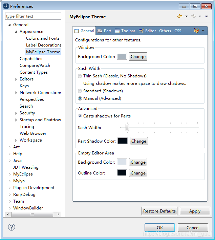The width and height of the screenshot is (215, 240).
Task: Expand the Editors tree node
Action: click(x=16, y=79)
